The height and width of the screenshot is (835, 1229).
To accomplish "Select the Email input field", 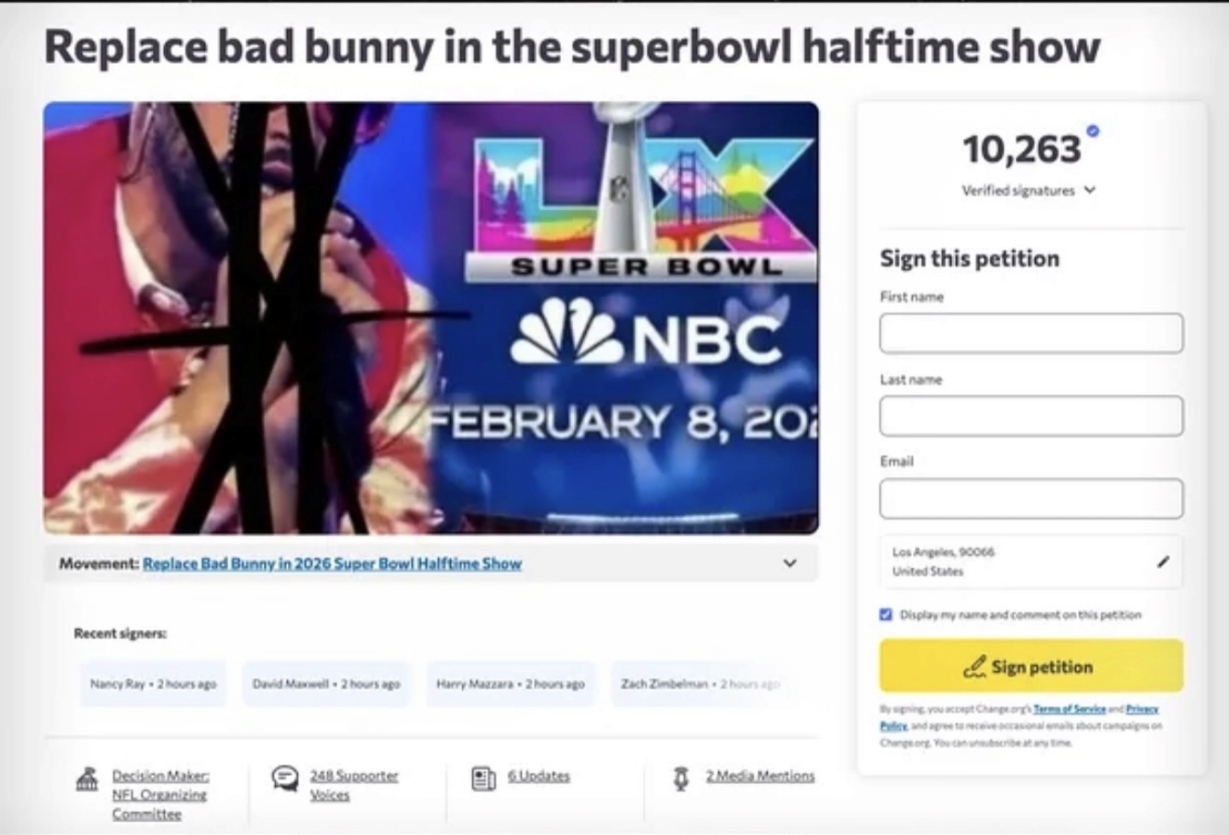I will click(1031, 499).
